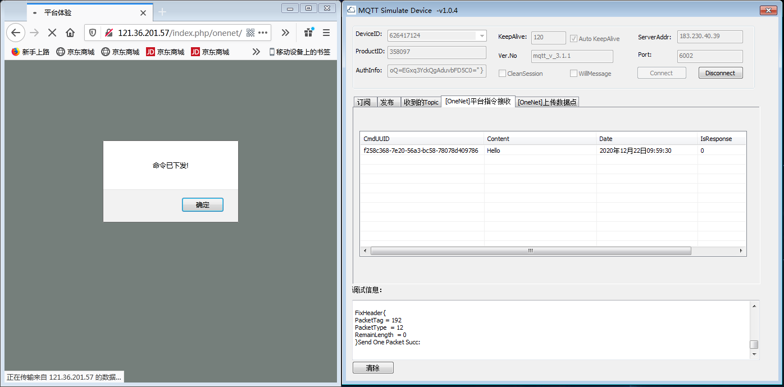
Task: Open the new tab plus button
Action: pyautogui.click(x=162, y=12)
